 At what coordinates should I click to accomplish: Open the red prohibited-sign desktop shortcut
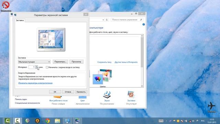(6, 6)
